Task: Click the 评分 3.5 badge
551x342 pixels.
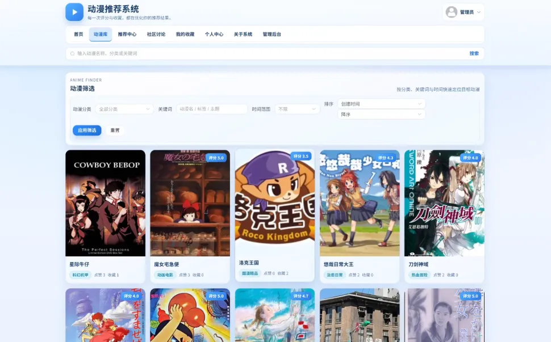Action: (301, 157)
